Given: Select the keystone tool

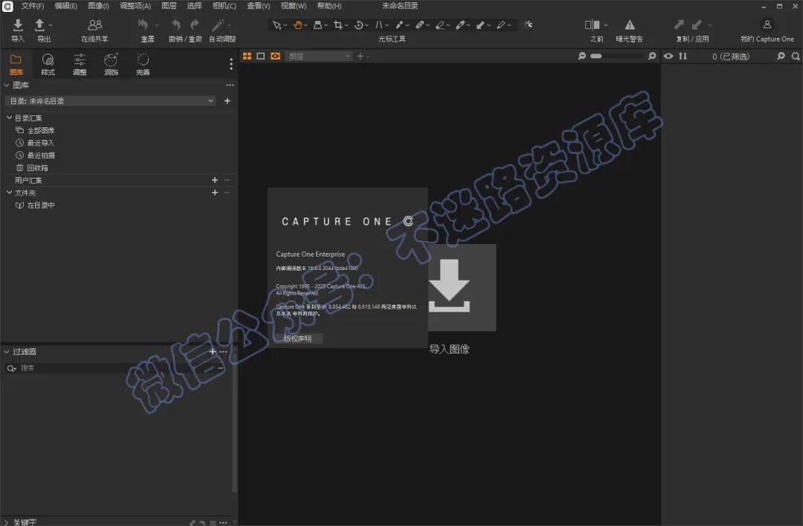Looking at the screenshot, I should point(379,25).
